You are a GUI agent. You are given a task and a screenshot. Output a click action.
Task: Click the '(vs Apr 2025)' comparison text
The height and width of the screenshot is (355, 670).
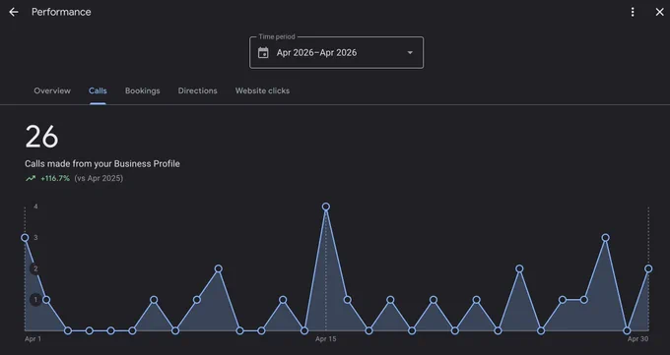[99, 178]
